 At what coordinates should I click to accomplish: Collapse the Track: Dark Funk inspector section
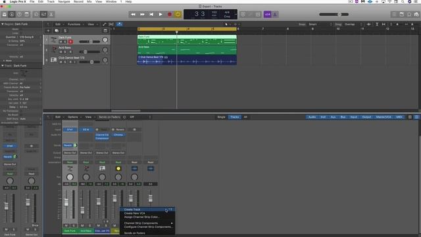tap(3, 66)
